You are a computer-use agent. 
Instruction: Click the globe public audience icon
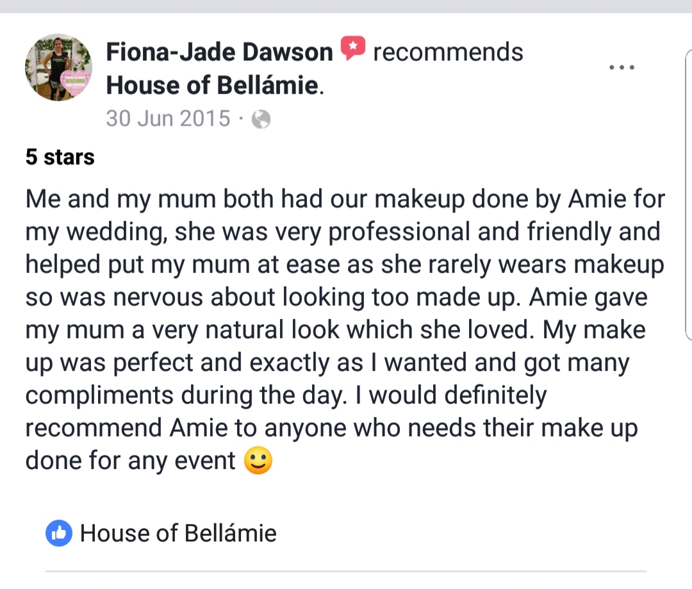[261, 119]
